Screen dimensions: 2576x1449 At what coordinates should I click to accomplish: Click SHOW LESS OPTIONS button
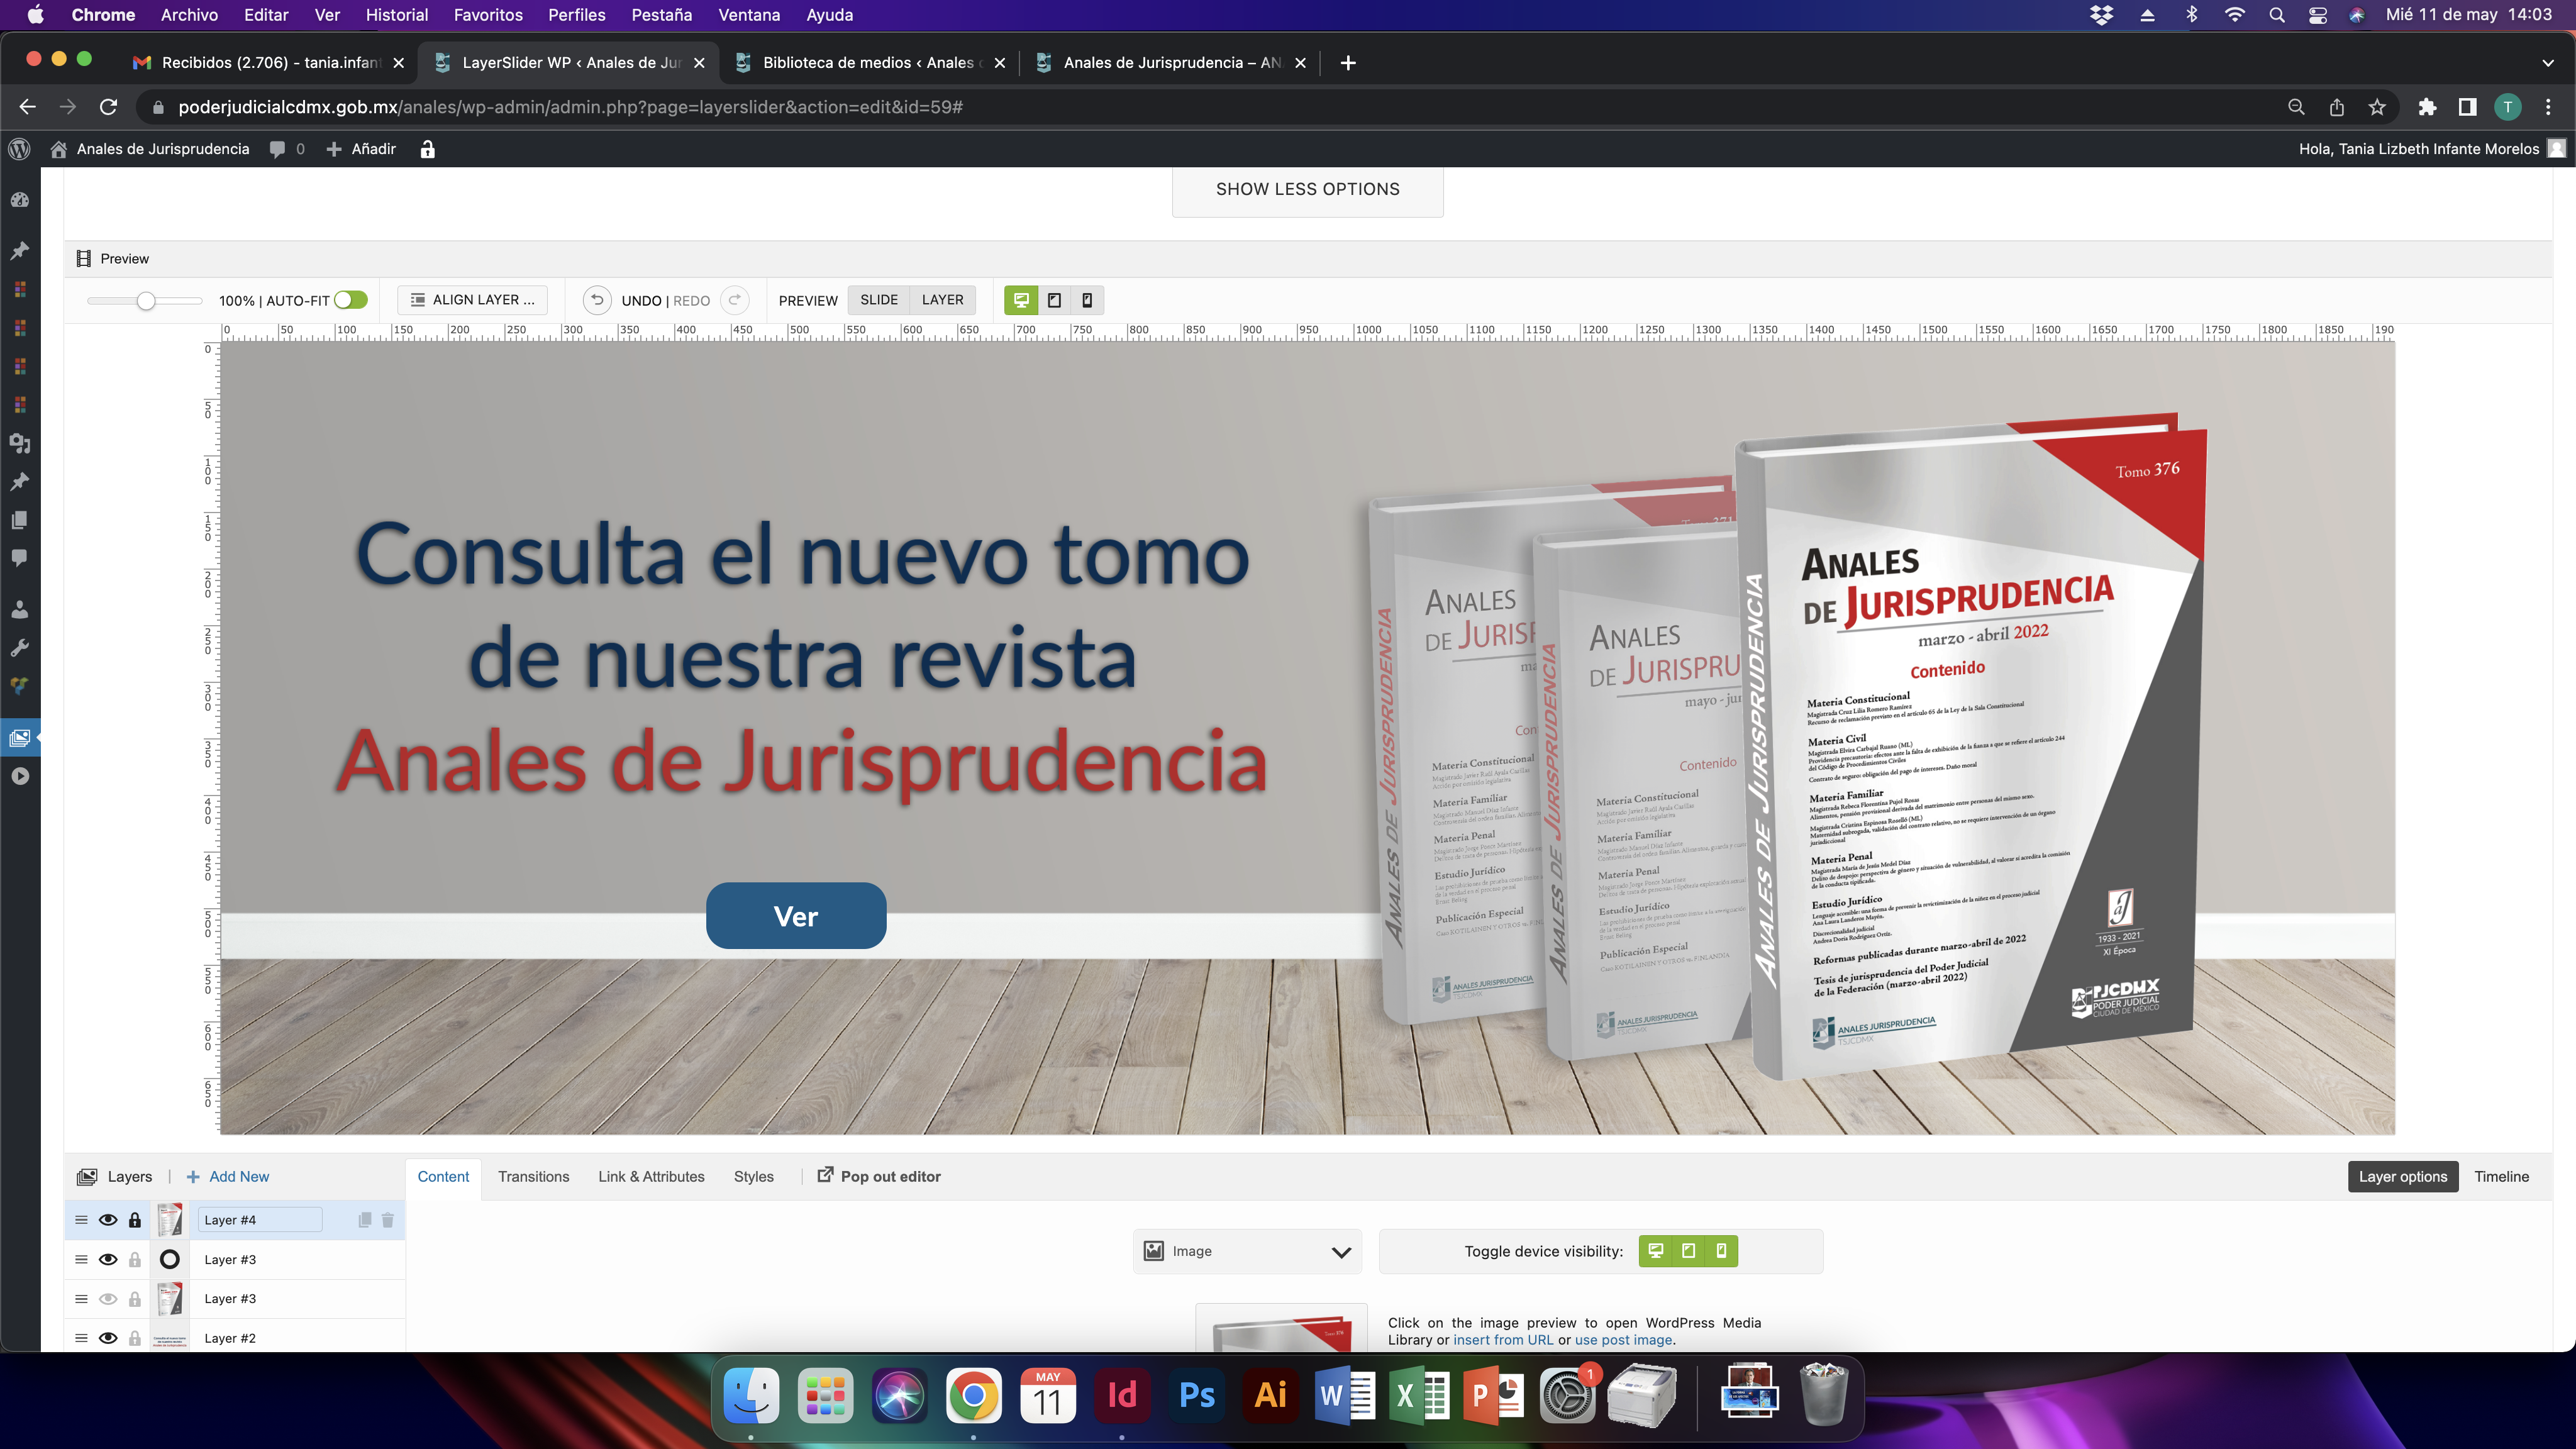(1307, 190)
